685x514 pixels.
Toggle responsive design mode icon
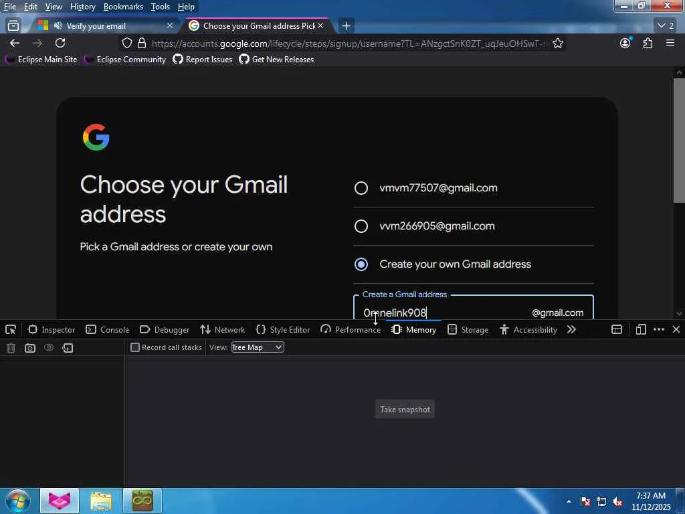point(640,329)
